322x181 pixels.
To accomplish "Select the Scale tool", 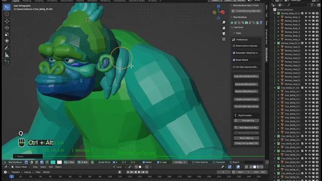I will click(7, 34).
